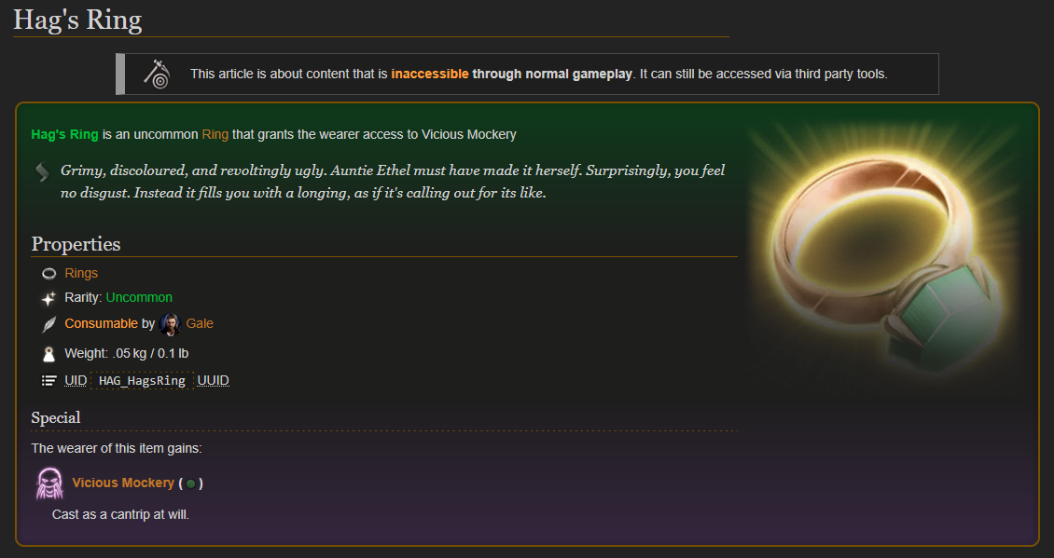Viewport: 1054px width, 558px height.
Task: Click the rarity sparkle icon
Action: [x=49, y=298]
